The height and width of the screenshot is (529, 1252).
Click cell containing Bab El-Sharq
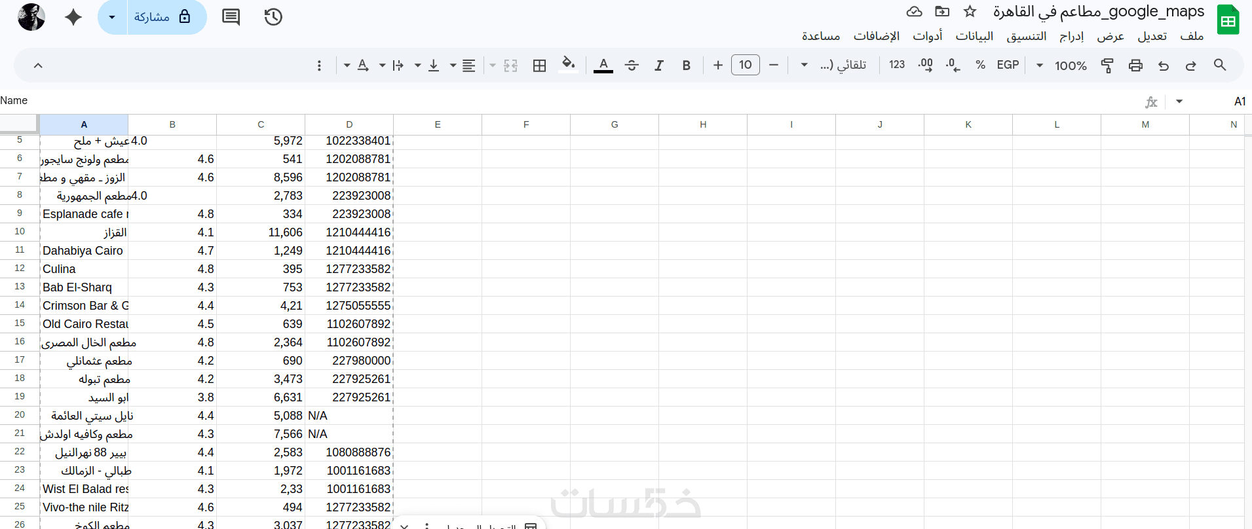pyautogui.click(x=84, y=287)
